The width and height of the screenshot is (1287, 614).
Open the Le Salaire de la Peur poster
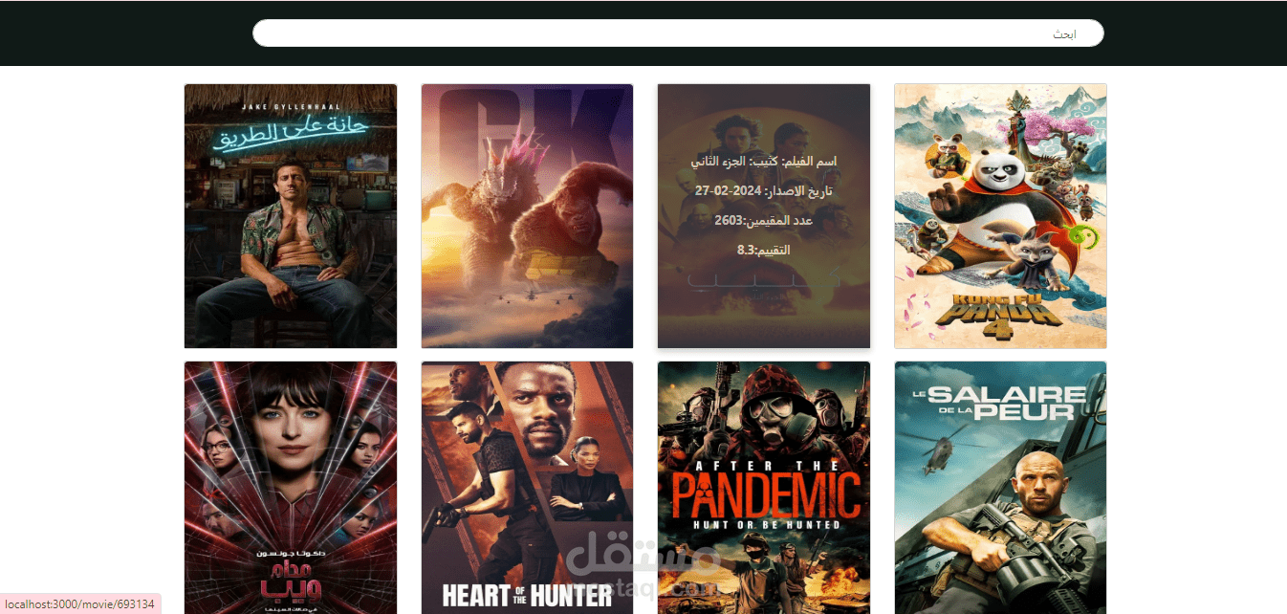[x=1000, y=488]
